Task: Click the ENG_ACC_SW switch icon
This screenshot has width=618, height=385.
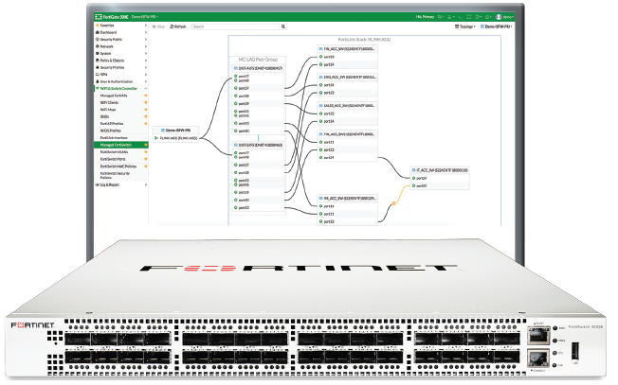Action: [x=320, y=77]
